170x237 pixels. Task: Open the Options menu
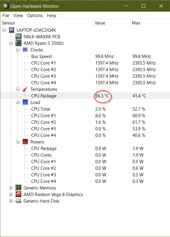click(35, 16)
